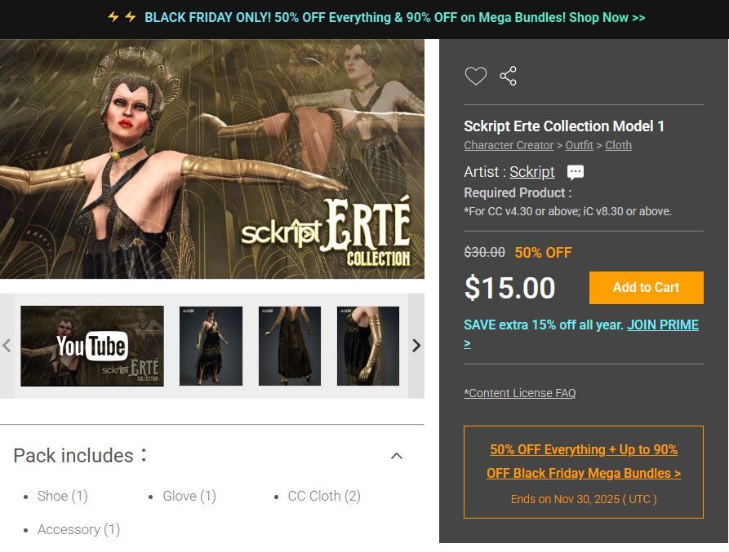The width and height of the screenshot is (729, 552).
Task: Open the Outfit breadcrumb category
Action: (580, 145)
